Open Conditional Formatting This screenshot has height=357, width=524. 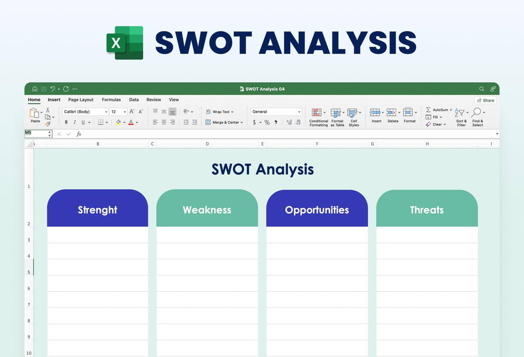[318, 113]
